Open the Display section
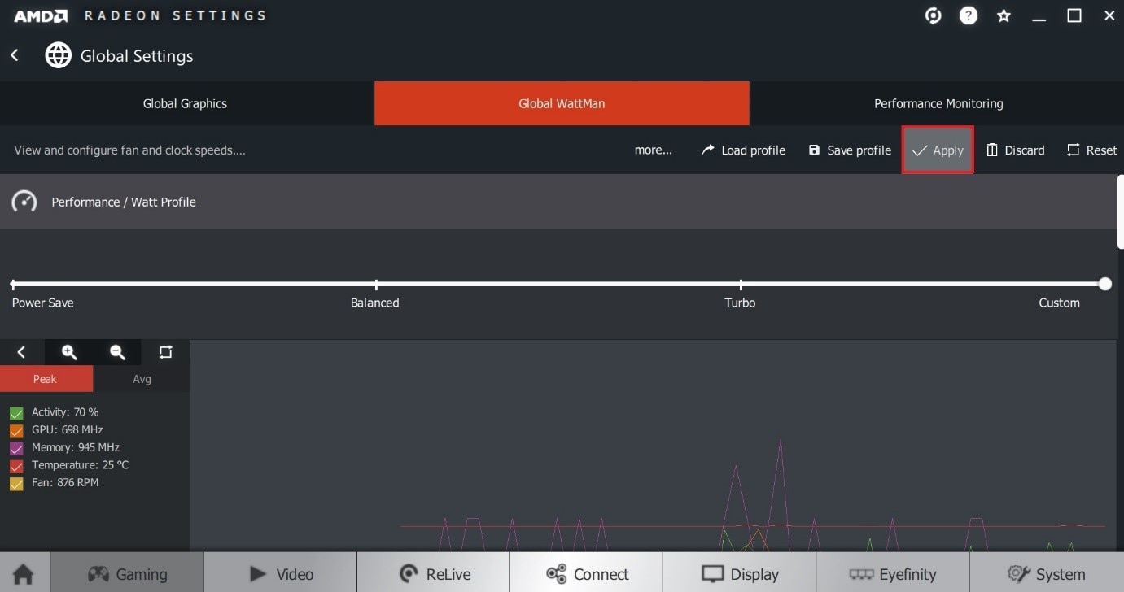Screen dimensions: 1124x592 [x=739, y=574]
